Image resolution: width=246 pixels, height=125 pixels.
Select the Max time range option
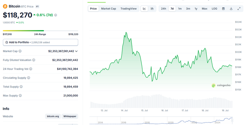click(x=204, y=9)
